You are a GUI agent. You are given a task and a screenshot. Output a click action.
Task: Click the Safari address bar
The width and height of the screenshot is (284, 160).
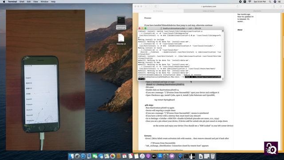click(x=208, y=6)
